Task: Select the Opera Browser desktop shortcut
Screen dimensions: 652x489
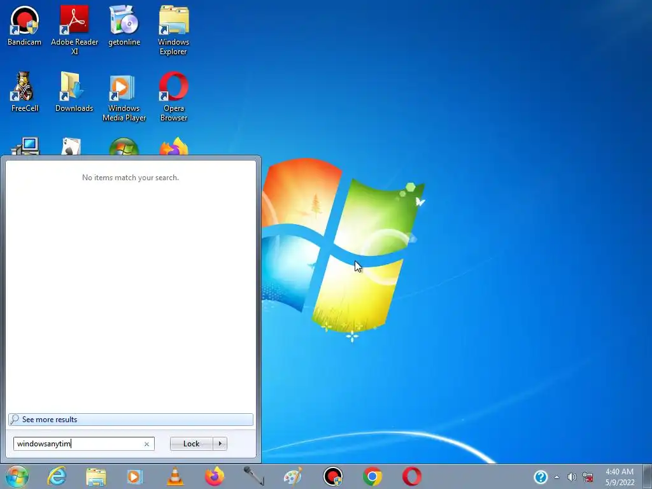Action: 173,97
